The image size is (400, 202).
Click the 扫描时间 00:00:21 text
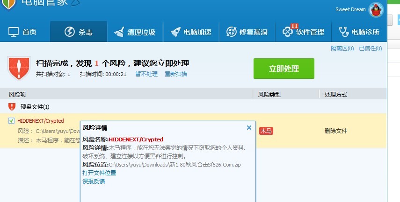[x=103, y=74]
